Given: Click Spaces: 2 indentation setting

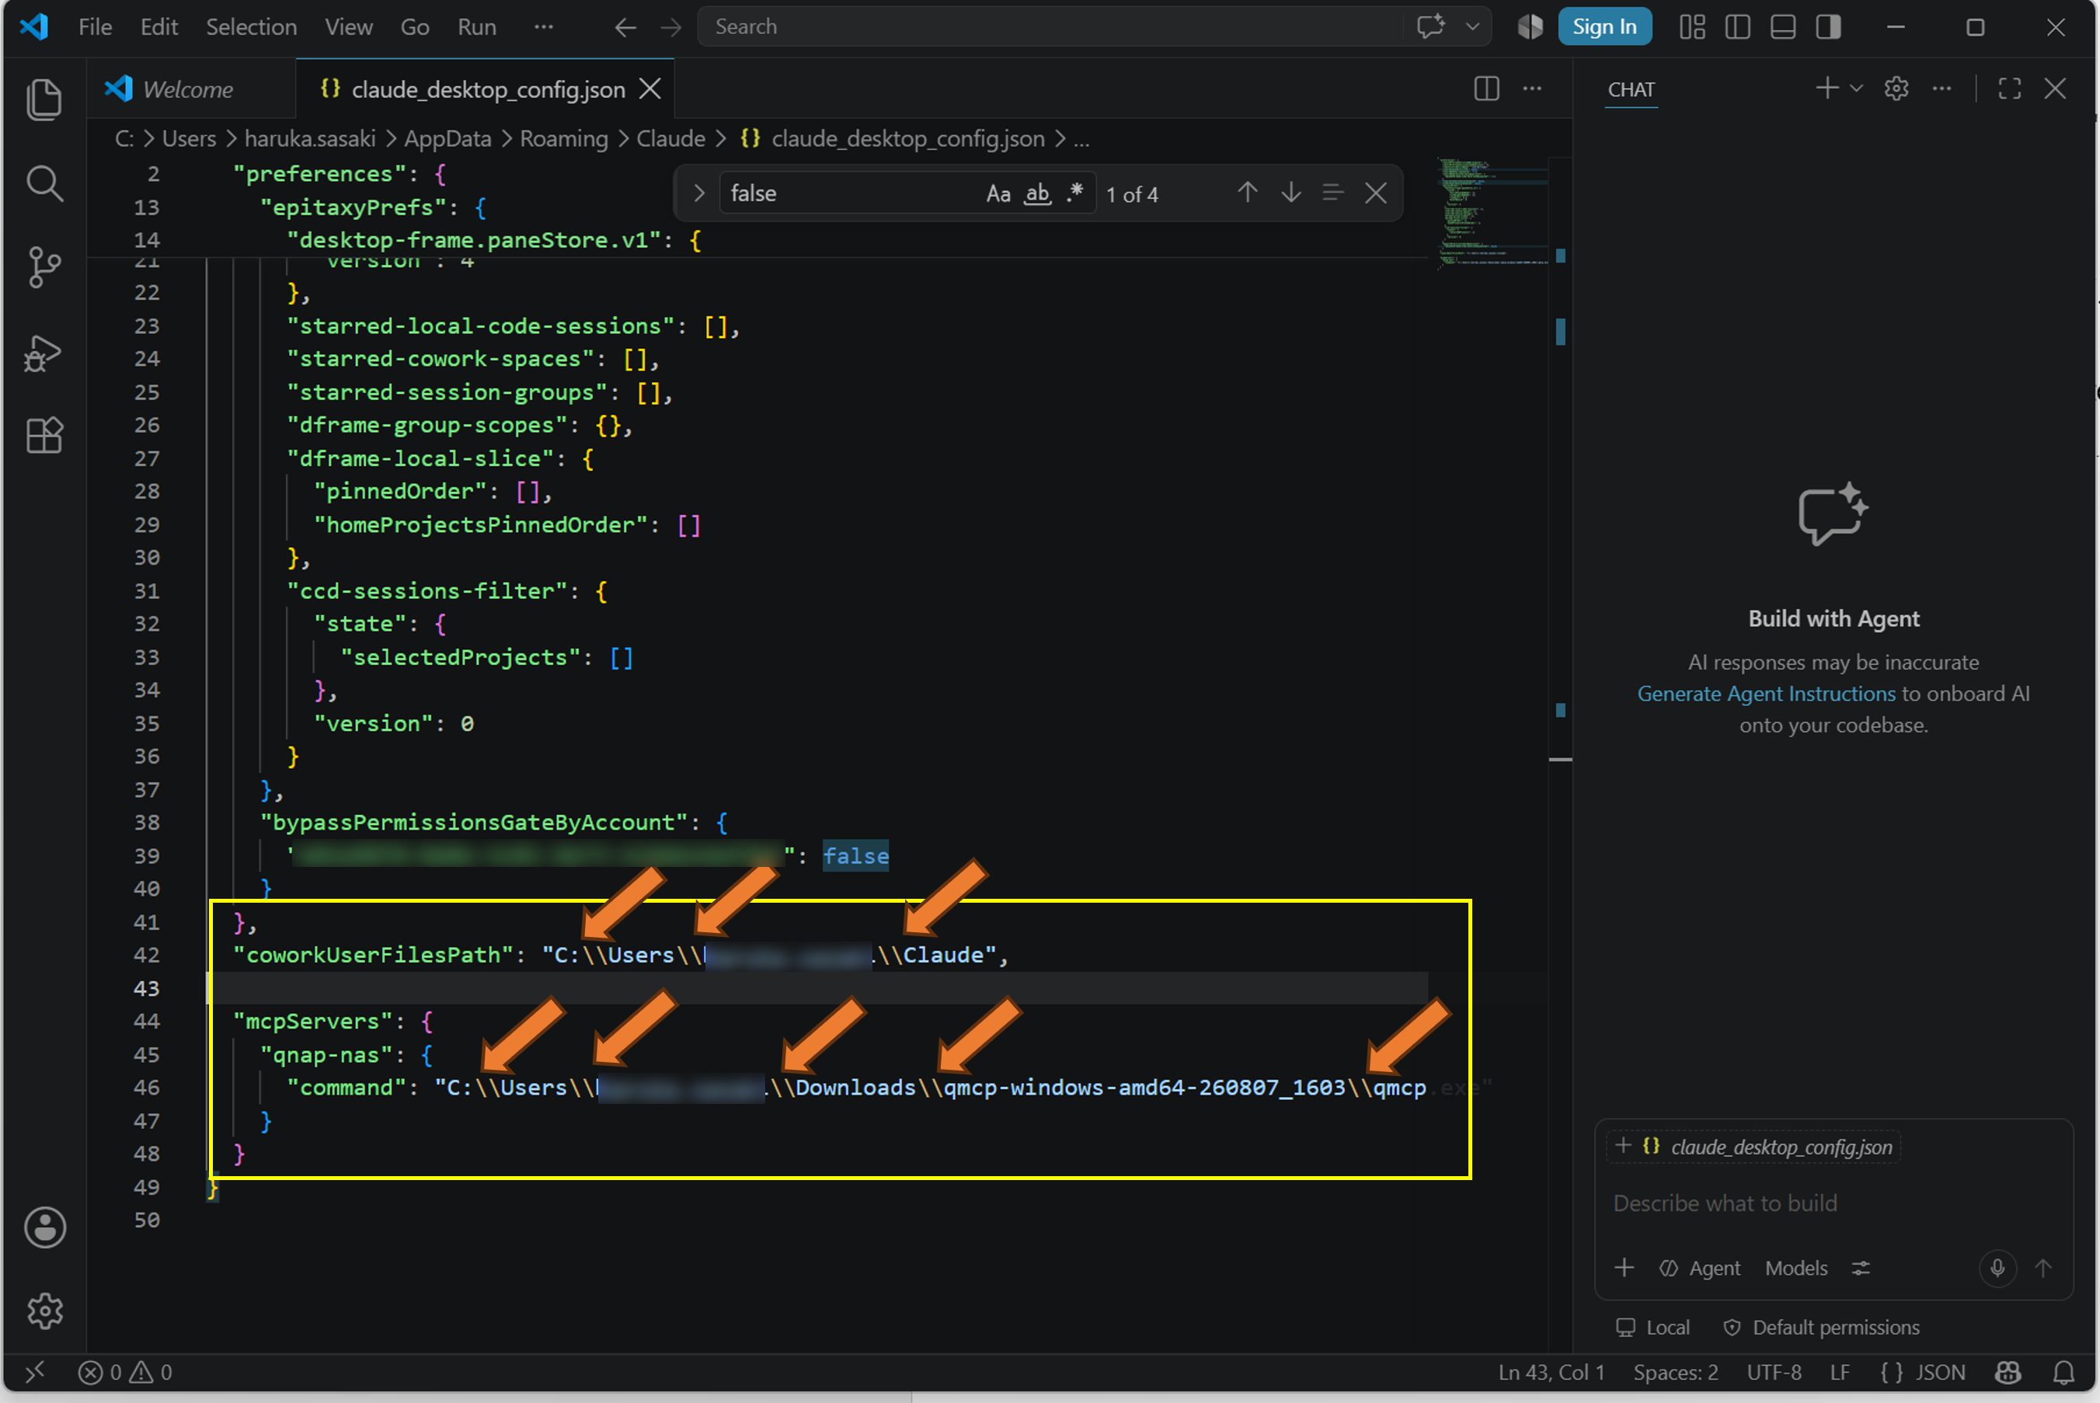Looking at the screenshot, I should [x=1675, y=1372].
